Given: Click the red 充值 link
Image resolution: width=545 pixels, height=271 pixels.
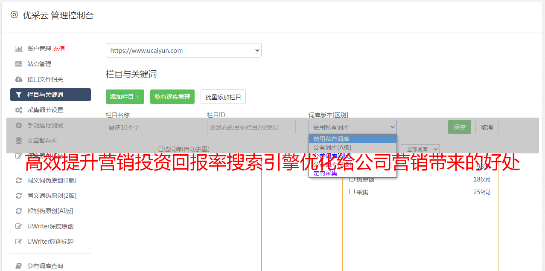Looking at the screenshot, I should click(x=59, y=49).
